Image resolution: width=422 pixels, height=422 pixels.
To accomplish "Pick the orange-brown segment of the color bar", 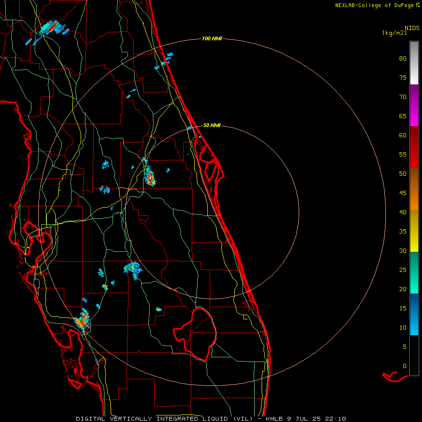I will pyautogui.click(x=414, y=188).
